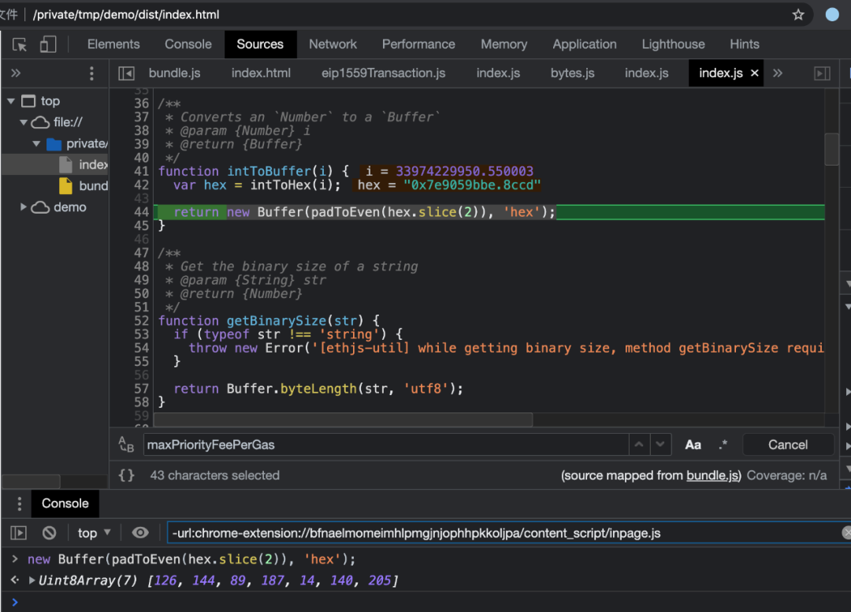Switch to the Console panel tab
The width and height of the screenshot is (851, 612).
click(188, 44)
